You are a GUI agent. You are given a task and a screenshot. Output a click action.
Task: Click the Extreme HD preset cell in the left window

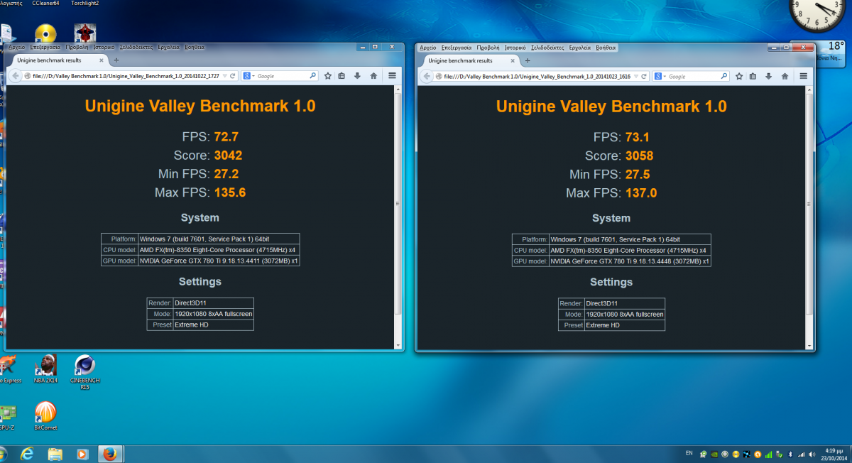213,325
